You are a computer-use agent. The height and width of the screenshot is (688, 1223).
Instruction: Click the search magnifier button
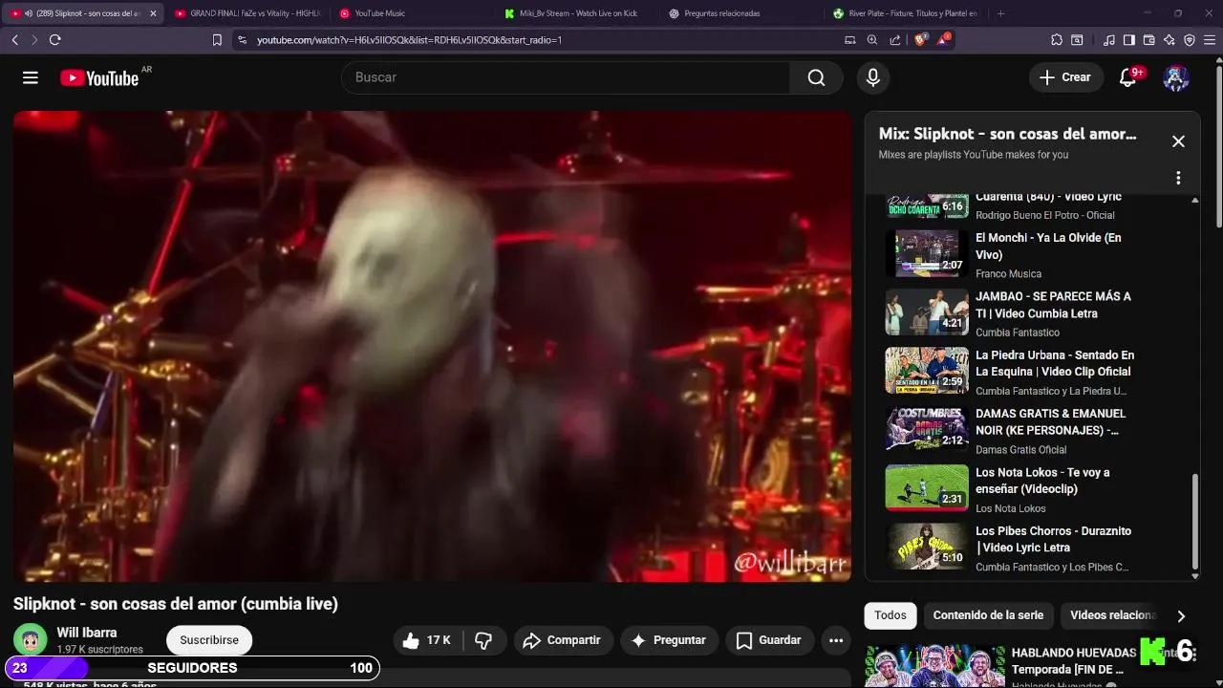[816, 77]
